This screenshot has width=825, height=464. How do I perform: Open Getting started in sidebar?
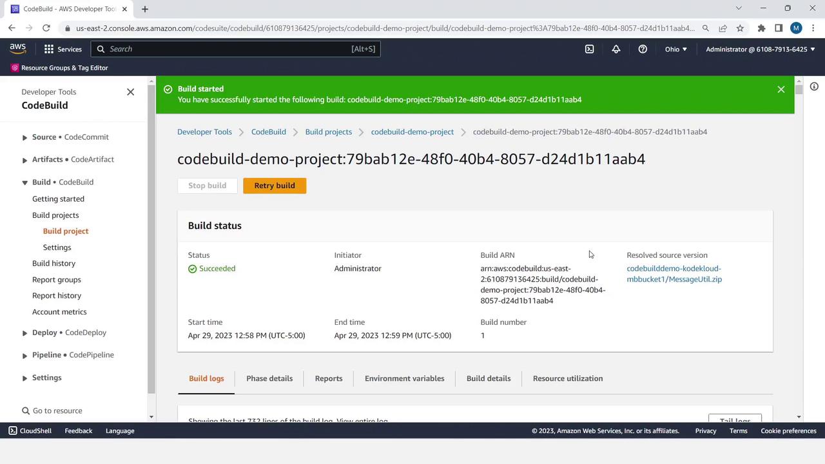(x=58, y=199)
